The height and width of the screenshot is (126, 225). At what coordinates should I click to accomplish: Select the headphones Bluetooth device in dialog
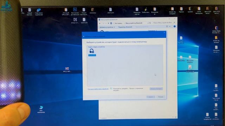tap(92, 52)
